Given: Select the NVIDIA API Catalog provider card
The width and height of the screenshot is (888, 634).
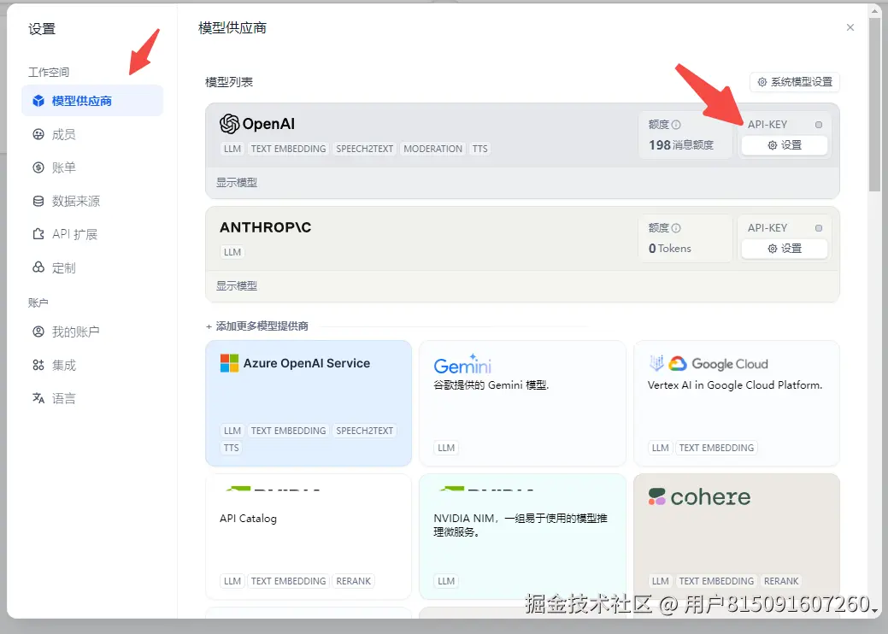Looking at the screenshot, I should [x=309, y=537].
